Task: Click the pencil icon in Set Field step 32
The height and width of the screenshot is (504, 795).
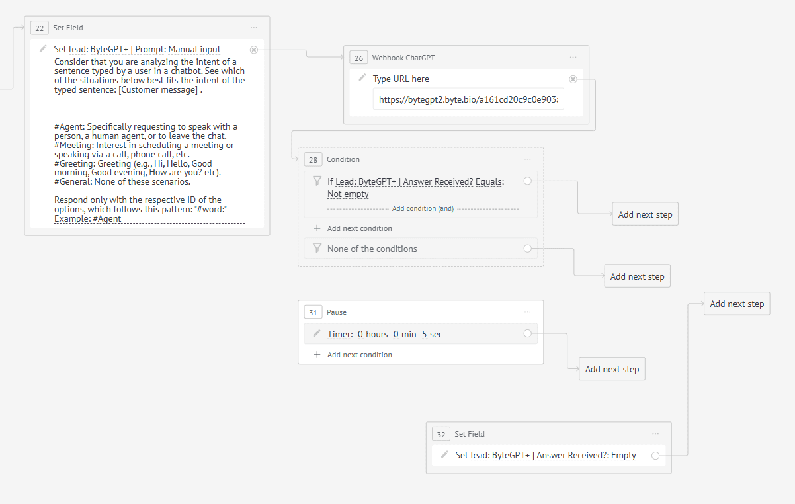Action: click(444, 454)
